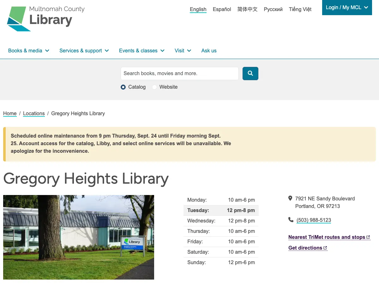Image resolution: width=379 pixels, height=284 pixels.
Task: Click the Thursday hours row
Action: coord(221,231)
